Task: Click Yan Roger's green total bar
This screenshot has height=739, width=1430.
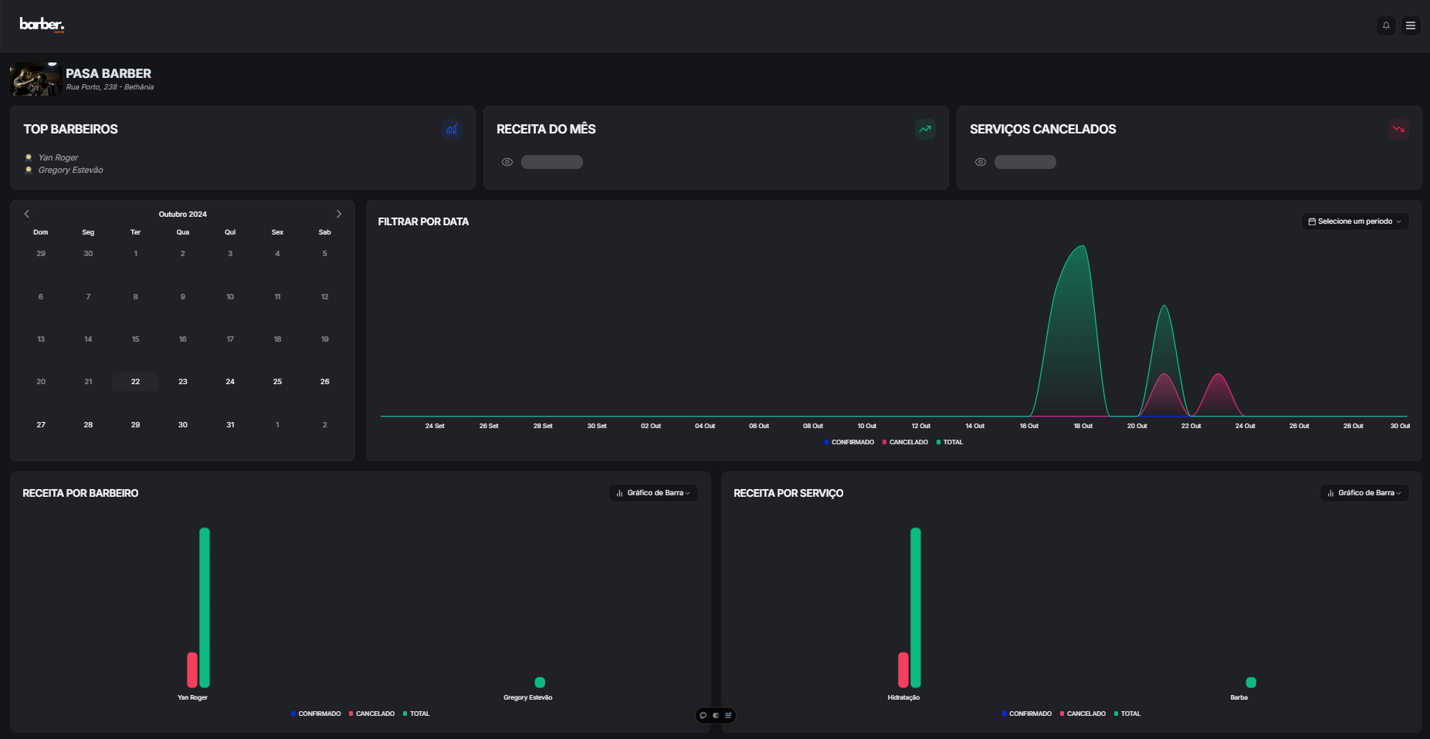Action: [205, 608]
